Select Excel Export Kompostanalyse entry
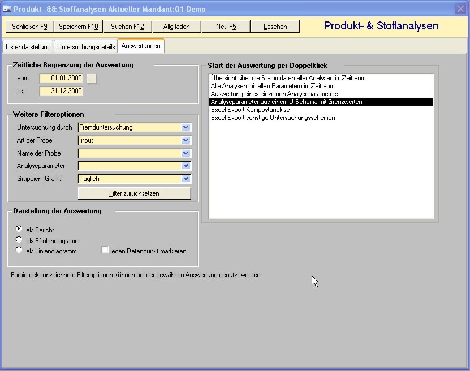Viewport: 470px width, 371px height. tap(321, 110)
